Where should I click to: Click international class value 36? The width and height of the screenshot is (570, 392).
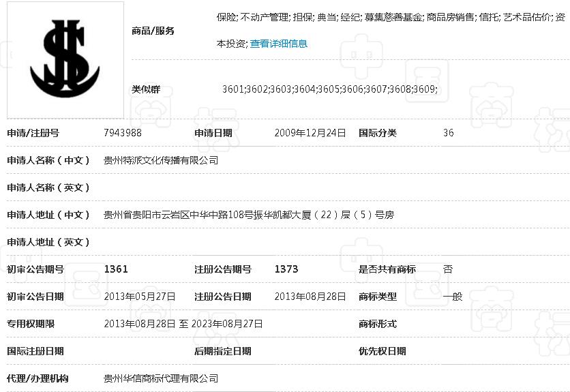point(448,133)
